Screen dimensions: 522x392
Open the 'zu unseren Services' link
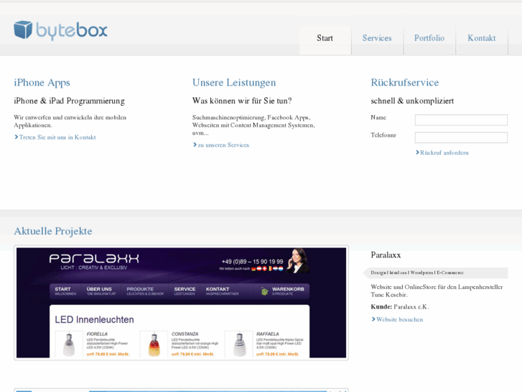tap(223, 145)
